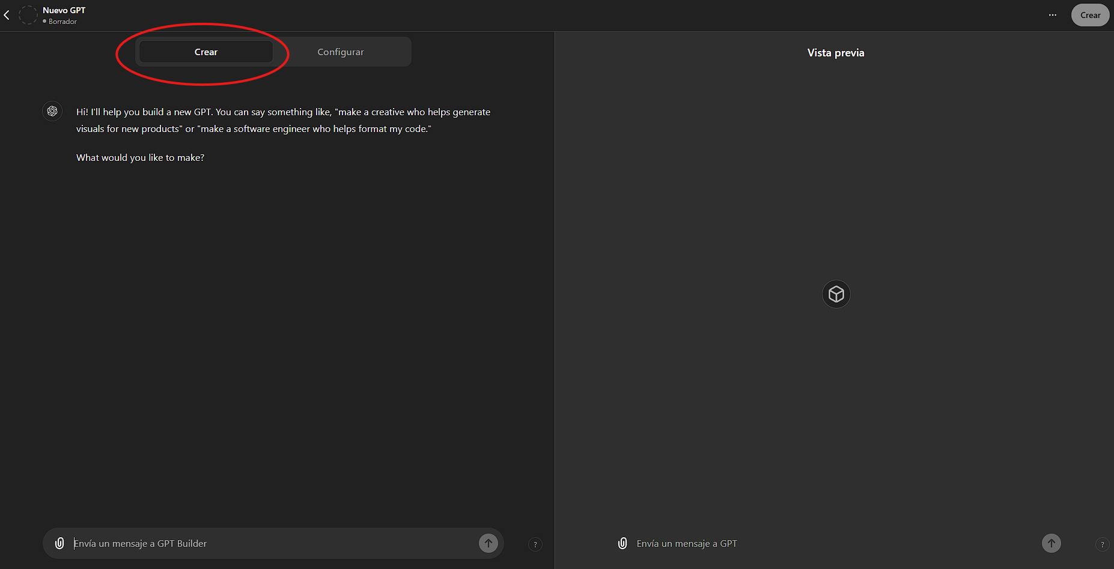Click the GPT Builder logo beside the greeting
The image size is (1114, 569).
click(x=52, y=111)
